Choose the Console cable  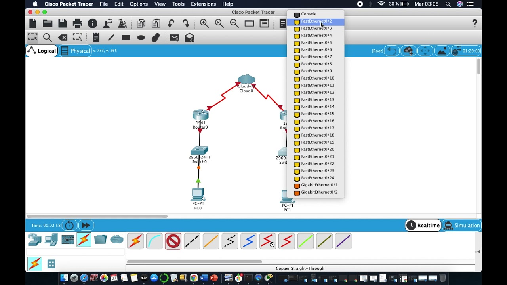(154, 241)
